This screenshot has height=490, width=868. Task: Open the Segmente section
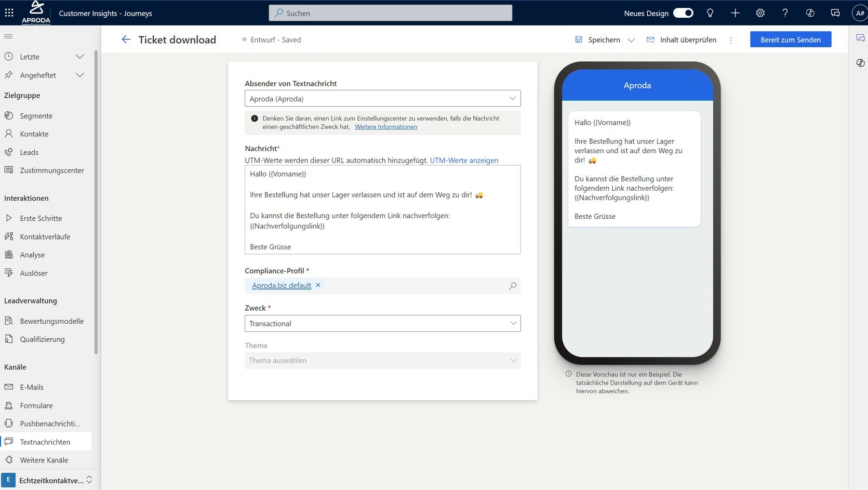coord(35,115)
